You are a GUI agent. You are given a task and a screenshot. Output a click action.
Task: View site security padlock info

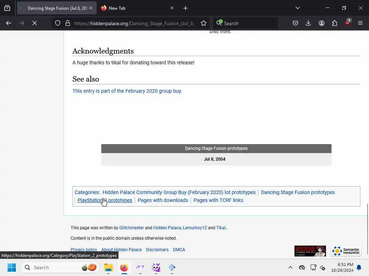68,23
